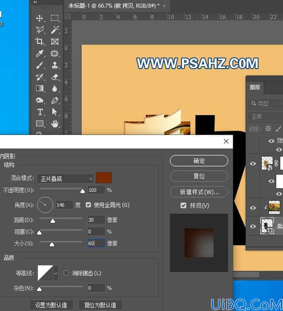Close the layer style dialog

pos(226,141)
